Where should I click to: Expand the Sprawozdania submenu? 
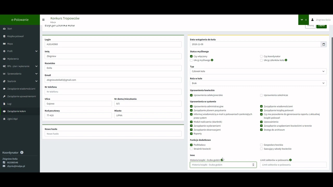click(36, 74)
